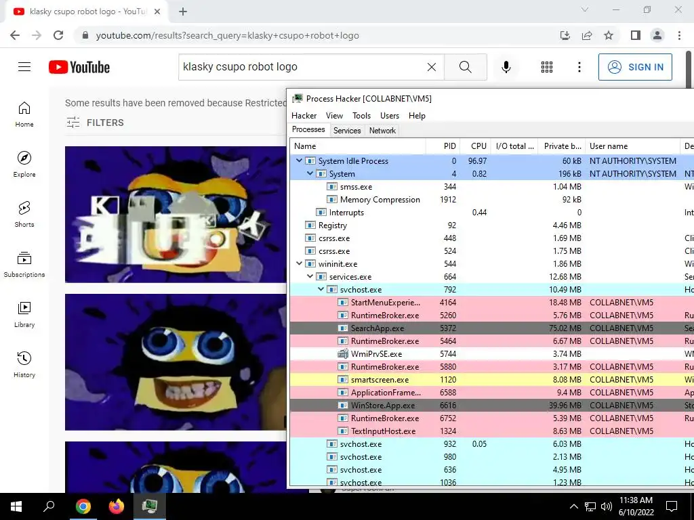
Task: Open View menu in Process Hacker
Action: (x=334, y=115)
